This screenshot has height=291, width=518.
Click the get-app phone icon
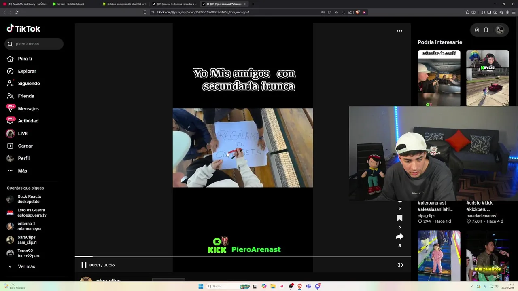(x=486, y=30)
